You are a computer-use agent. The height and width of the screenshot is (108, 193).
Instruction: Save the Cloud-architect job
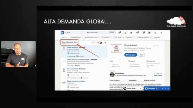[x=141, y=55]
